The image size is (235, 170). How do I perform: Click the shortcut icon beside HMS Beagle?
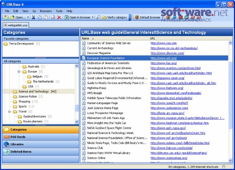84,93
